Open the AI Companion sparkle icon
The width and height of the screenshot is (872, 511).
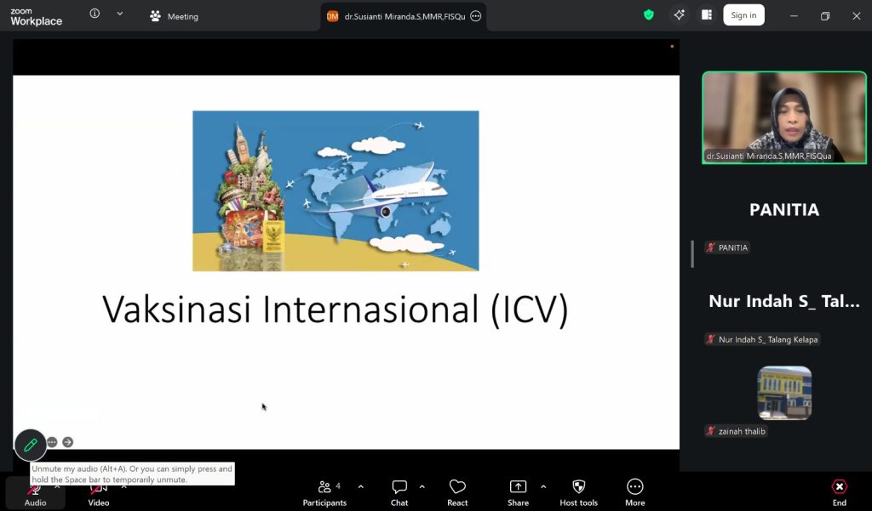tap(679, 14)
